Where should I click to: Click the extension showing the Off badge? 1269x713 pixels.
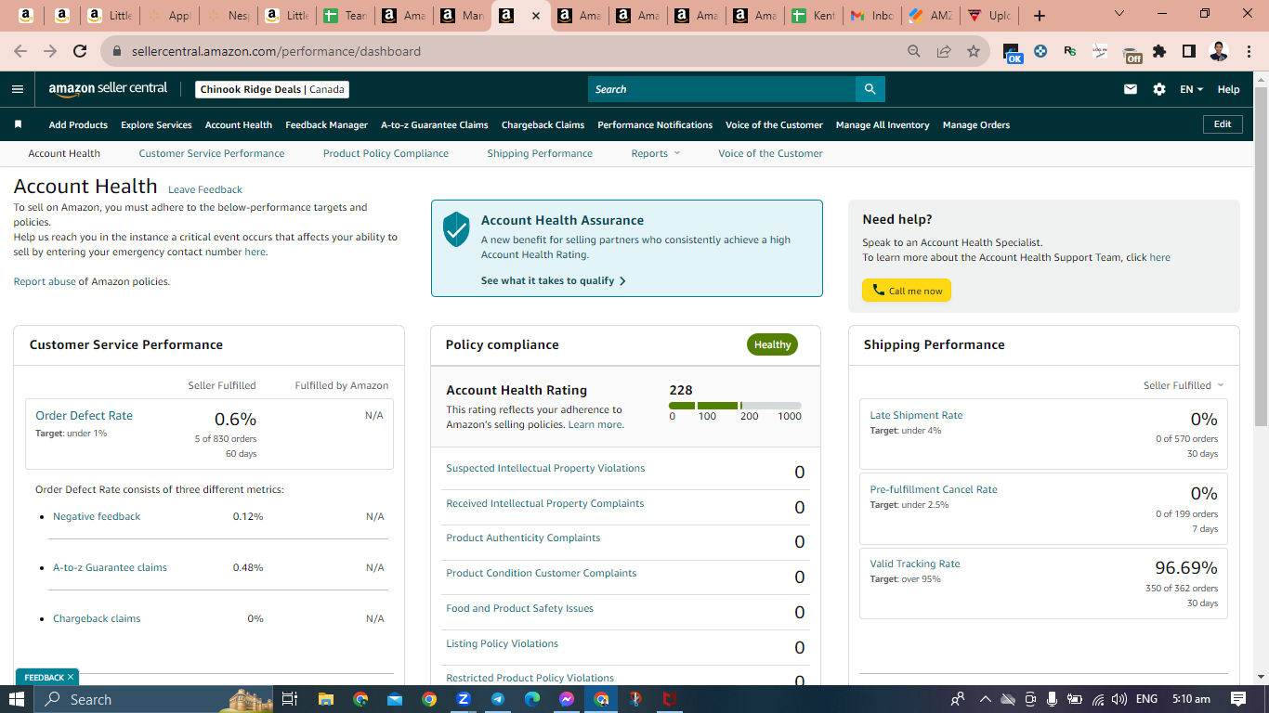coord(1131,54)
